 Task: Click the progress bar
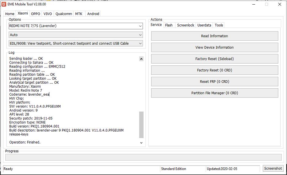143,157
